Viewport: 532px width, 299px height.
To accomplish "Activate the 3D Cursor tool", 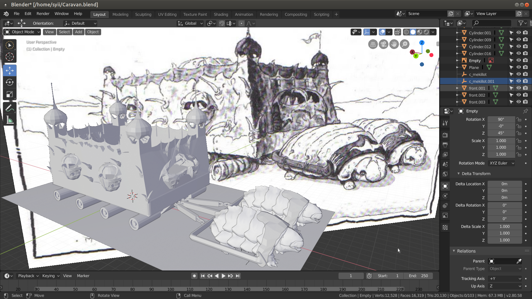I will click(10, 57).
